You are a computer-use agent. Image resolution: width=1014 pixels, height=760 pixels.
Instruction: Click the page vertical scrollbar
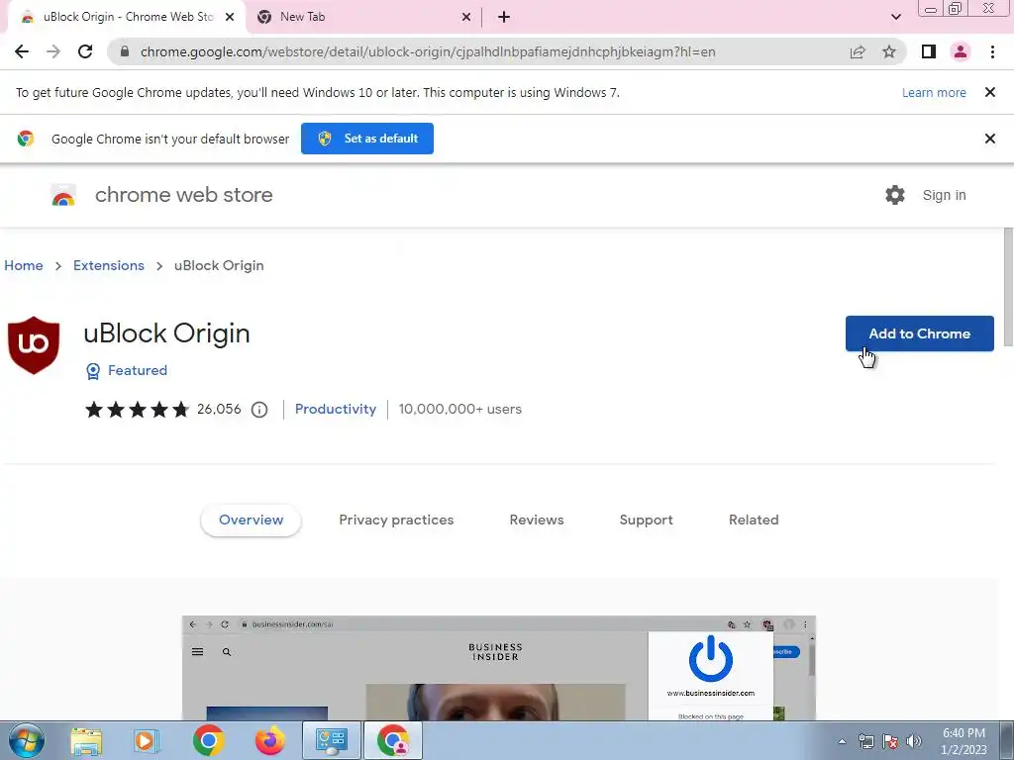[1009, 287]
